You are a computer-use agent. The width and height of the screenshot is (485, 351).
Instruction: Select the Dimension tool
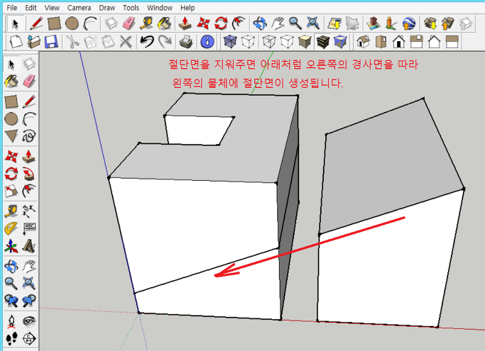point(29,211)
